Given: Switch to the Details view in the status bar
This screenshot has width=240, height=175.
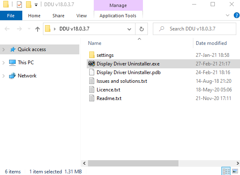Looking at the screenshot, I should coord(226,171).
